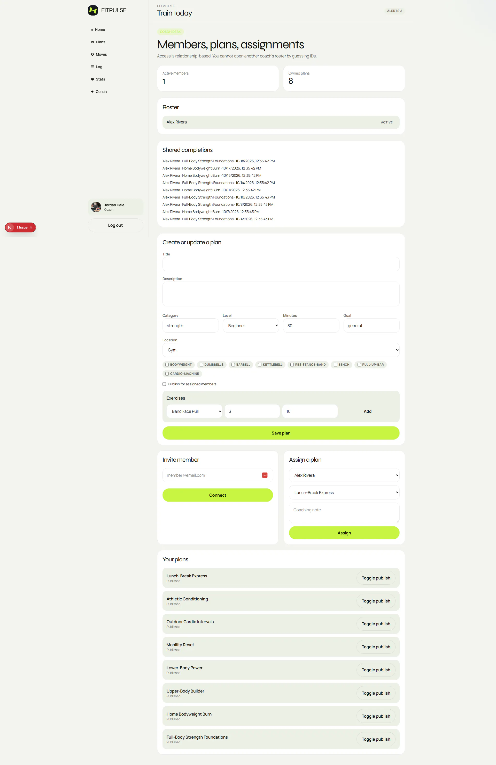496x765 pixels.
Task: Open the member dropdown showing Alex Rivera
Action: pos(344,475)
